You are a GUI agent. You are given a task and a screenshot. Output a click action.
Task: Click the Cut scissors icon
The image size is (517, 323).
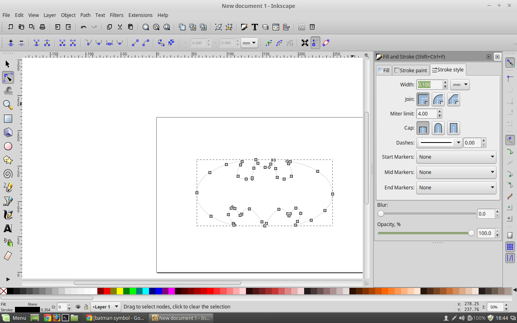click(120, 27)
